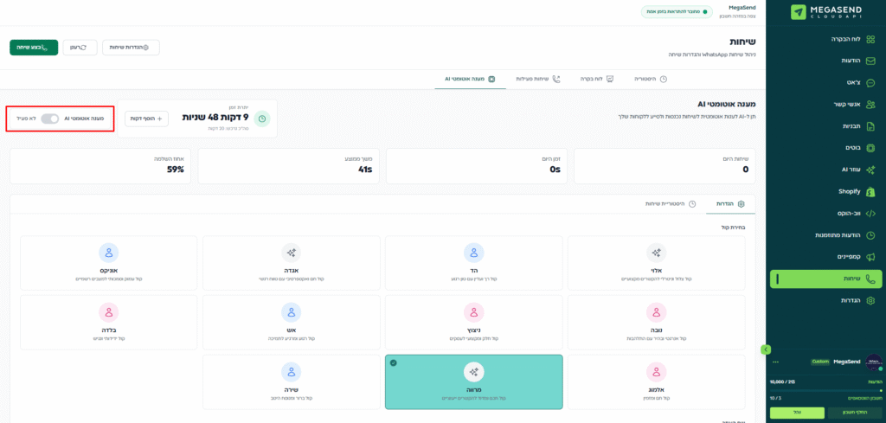
Task: Open the בוטים bots icon in sidebar
Action: [870, 148]
